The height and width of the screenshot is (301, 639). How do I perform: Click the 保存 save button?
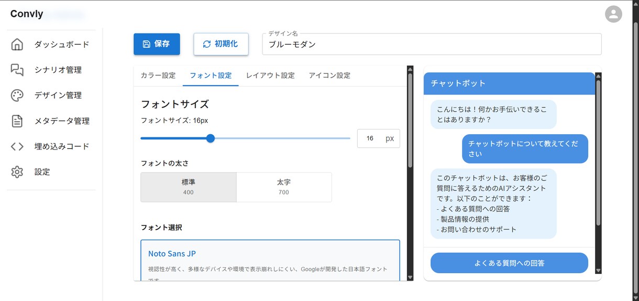pos(157,44)
